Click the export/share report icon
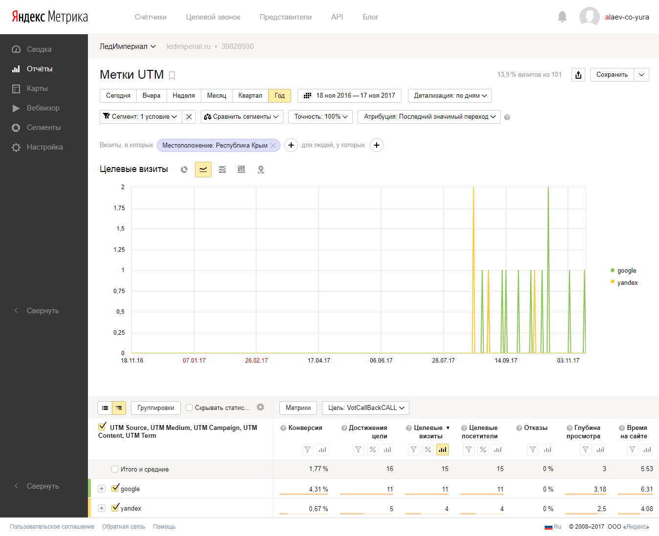Image resolution: width=659 pixels, height=536 pixels. (x=578, y=75)
